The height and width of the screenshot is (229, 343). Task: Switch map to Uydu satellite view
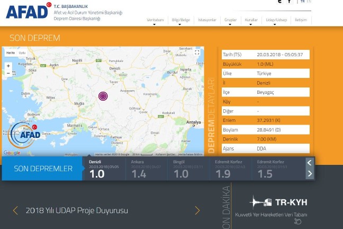[22, 53]
